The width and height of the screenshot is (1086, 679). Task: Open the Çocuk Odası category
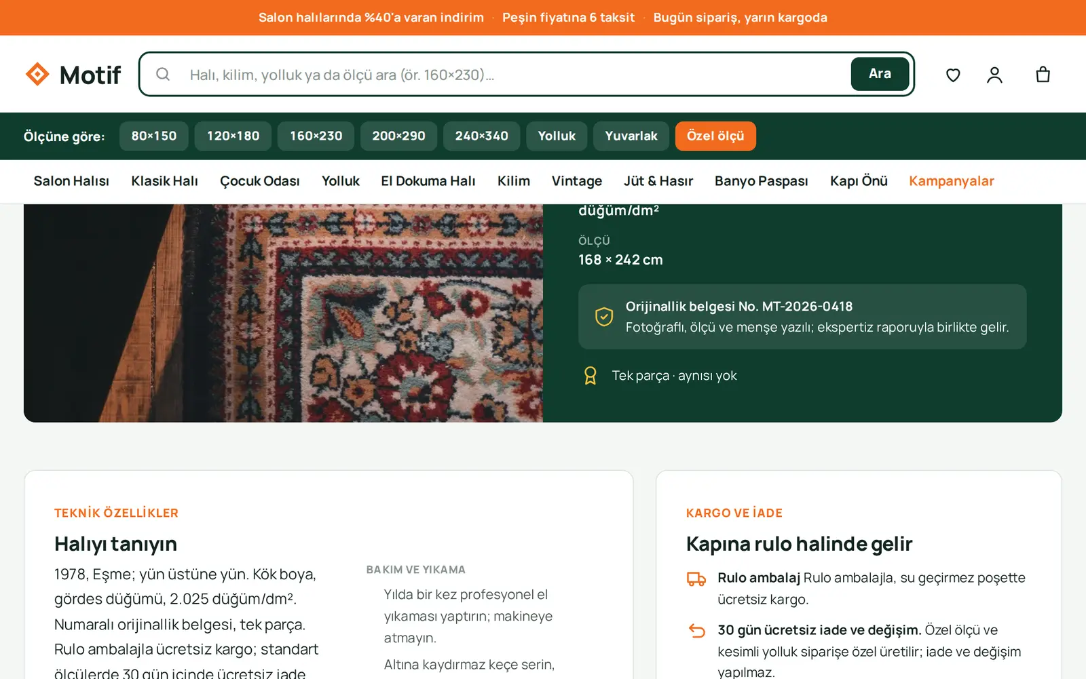[260, 181]
